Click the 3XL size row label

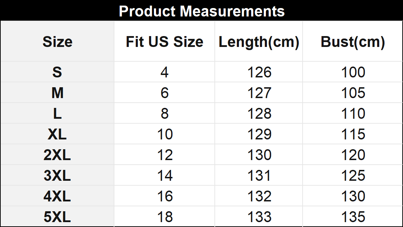[x=57, y=176]
